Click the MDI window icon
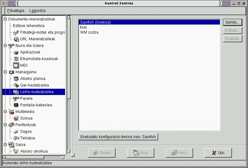Image resolution: width=248 pixels, height=168 pixels. point(16,65)
